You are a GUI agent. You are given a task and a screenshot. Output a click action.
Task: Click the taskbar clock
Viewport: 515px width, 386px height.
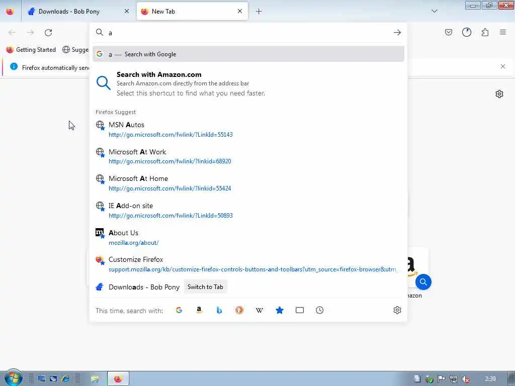point(490,379)
